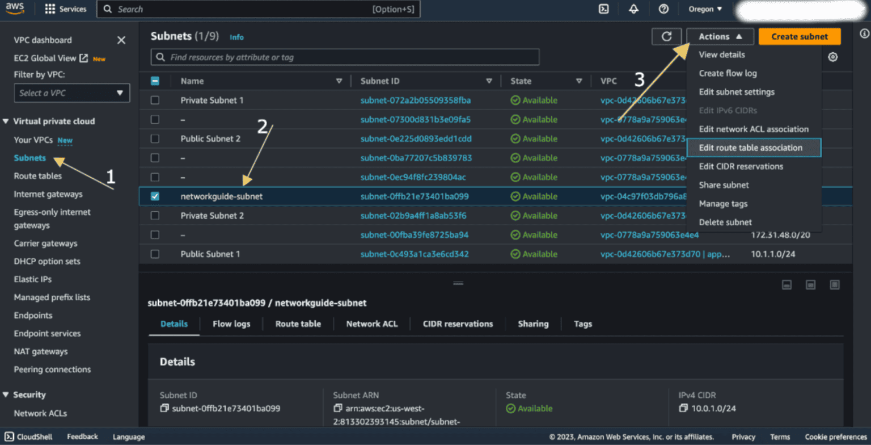Choose Edit route table association
Image resolution: width=871 pixels, height=445 pixels.
click(x=750, y=148)
